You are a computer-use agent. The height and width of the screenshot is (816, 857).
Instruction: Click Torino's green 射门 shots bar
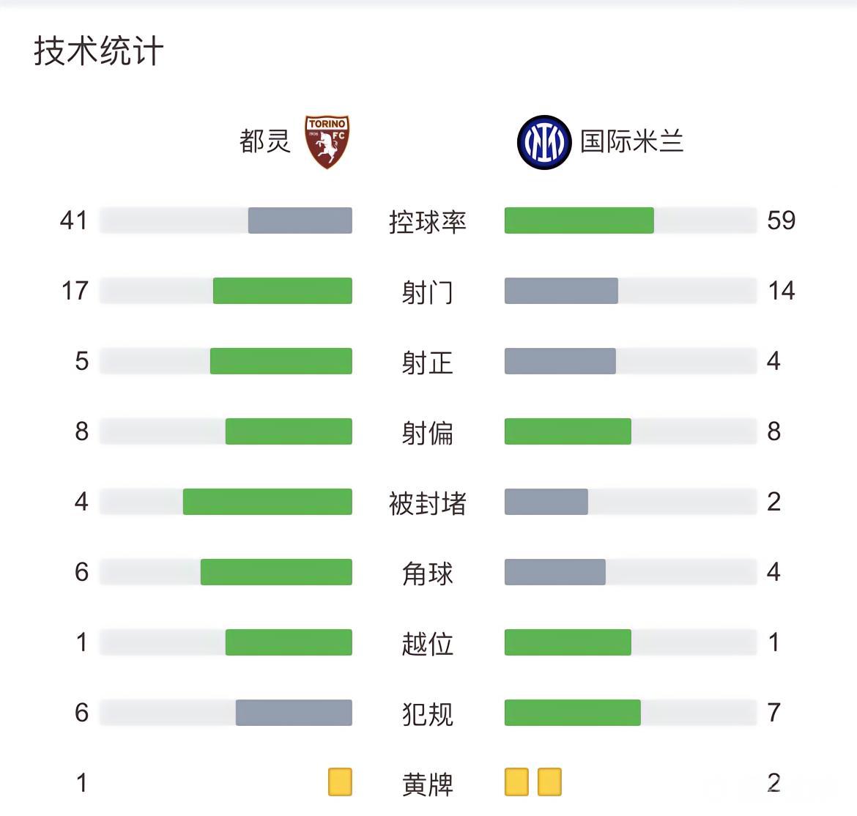click(x=283, y=291)
